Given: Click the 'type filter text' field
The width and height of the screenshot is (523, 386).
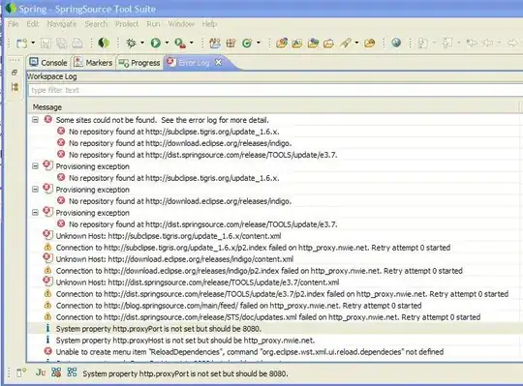Looking at the screenshot, I should click(275, 90).
